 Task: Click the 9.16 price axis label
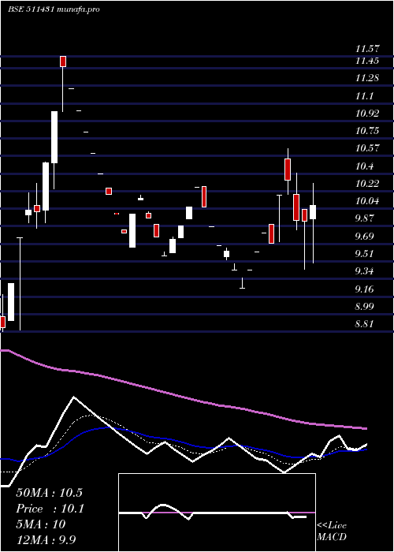(x=364, y=289)
